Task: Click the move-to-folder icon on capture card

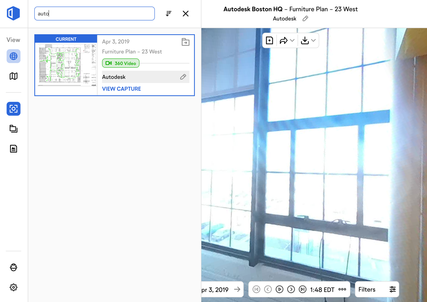Action: (x=185, y=42)
